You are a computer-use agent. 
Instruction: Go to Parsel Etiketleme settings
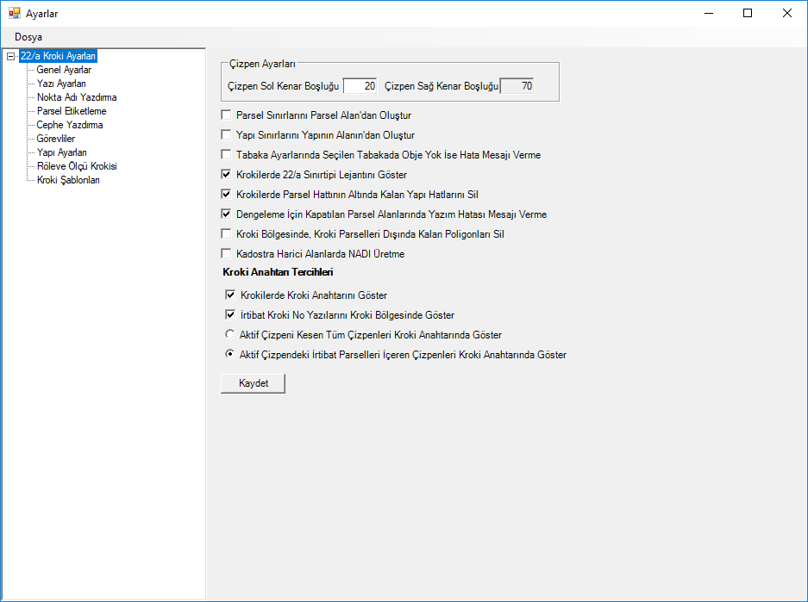point(72,111)
